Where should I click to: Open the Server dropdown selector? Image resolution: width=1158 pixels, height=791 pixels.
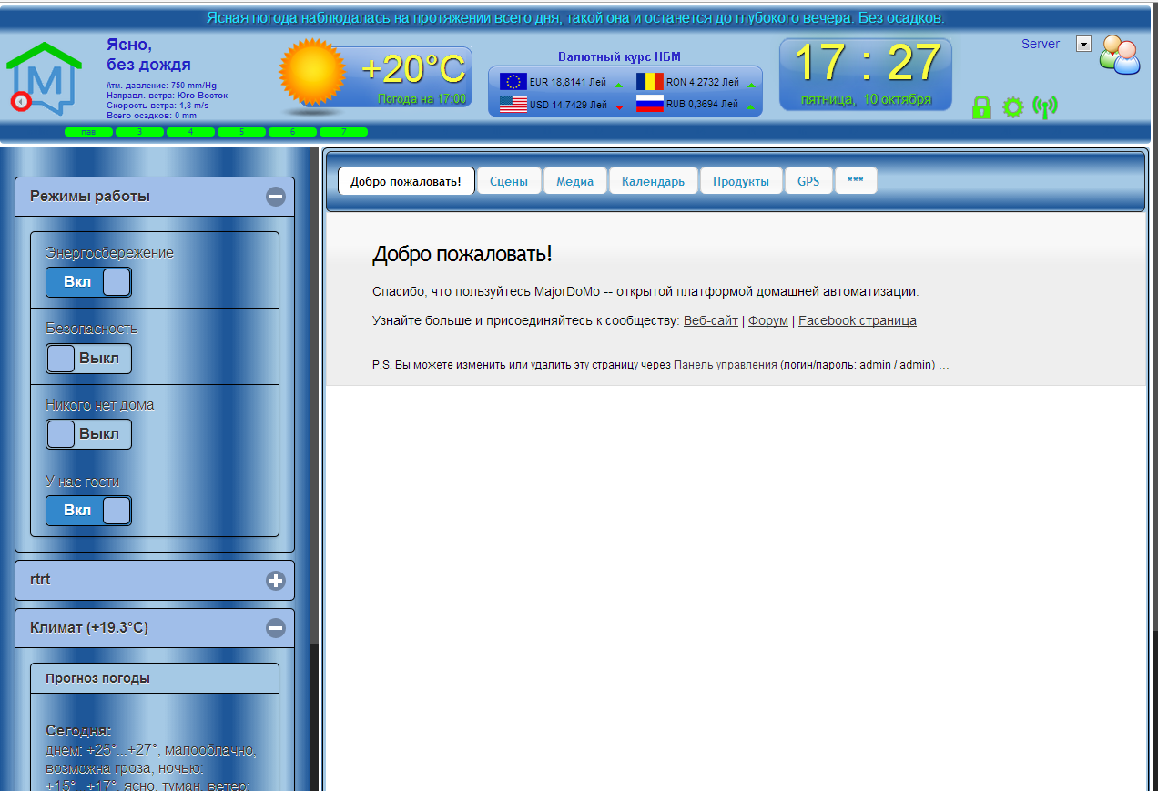1082,43
